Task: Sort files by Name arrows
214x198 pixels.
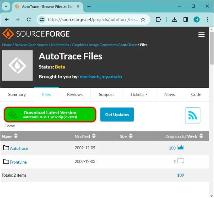Action: [x=16, y=136]
